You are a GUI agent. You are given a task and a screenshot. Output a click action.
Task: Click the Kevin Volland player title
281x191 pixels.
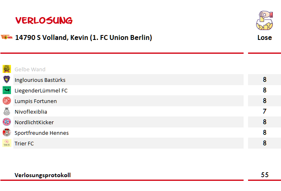83,37
